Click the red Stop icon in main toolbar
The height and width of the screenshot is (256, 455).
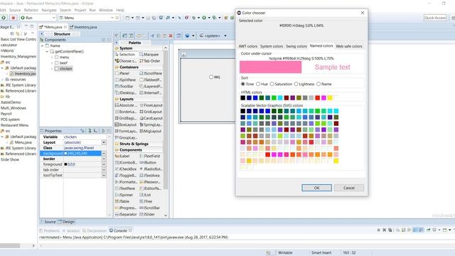point(13,18)
